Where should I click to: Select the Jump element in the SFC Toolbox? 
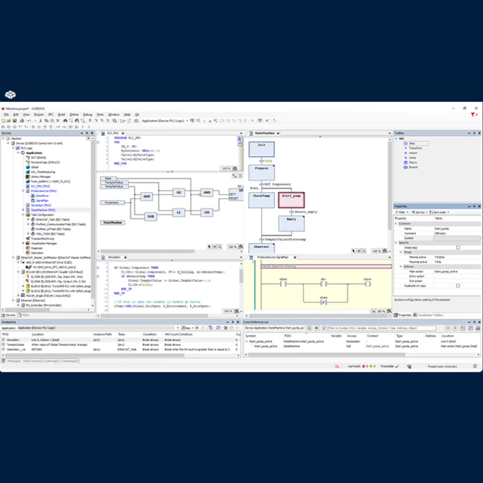pos(412,158)
